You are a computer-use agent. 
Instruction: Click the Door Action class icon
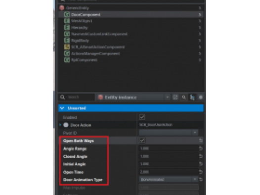[66, 125]
